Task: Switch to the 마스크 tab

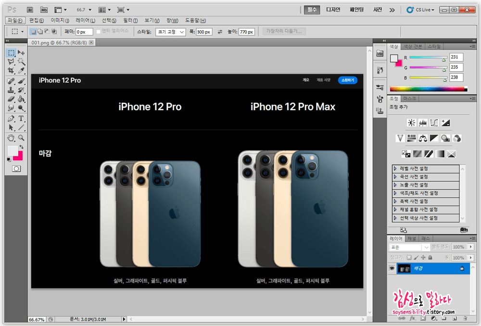Action: coord(409,99)
